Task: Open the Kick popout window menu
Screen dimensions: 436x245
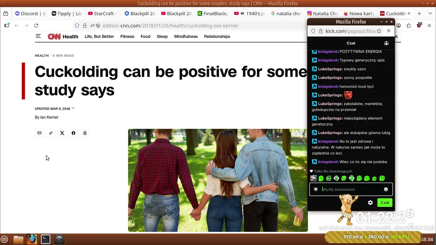Action: [389, 31]
